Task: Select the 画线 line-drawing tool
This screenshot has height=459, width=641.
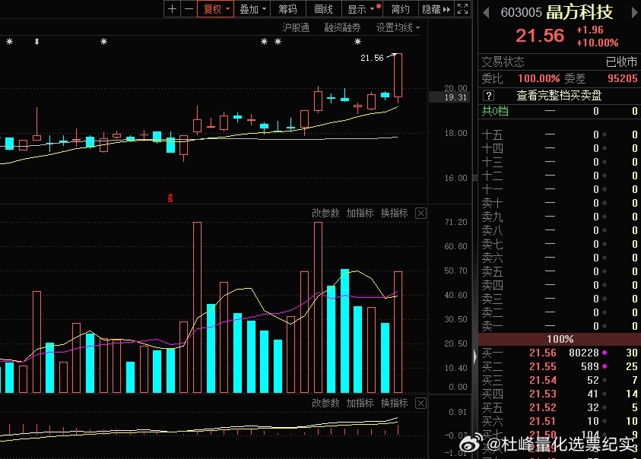Action: tap(322, 9)
